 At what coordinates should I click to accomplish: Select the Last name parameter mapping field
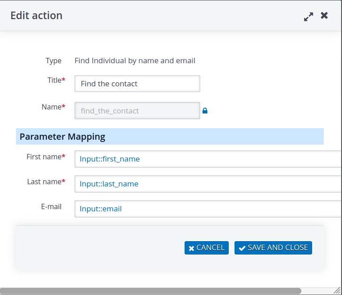click(208, 184)
